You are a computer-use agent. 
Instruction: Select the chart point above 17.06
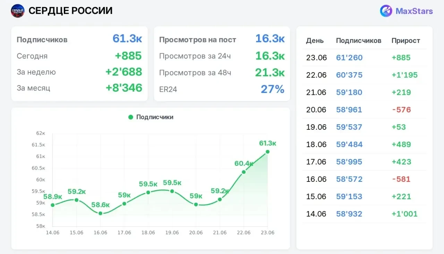124,204
